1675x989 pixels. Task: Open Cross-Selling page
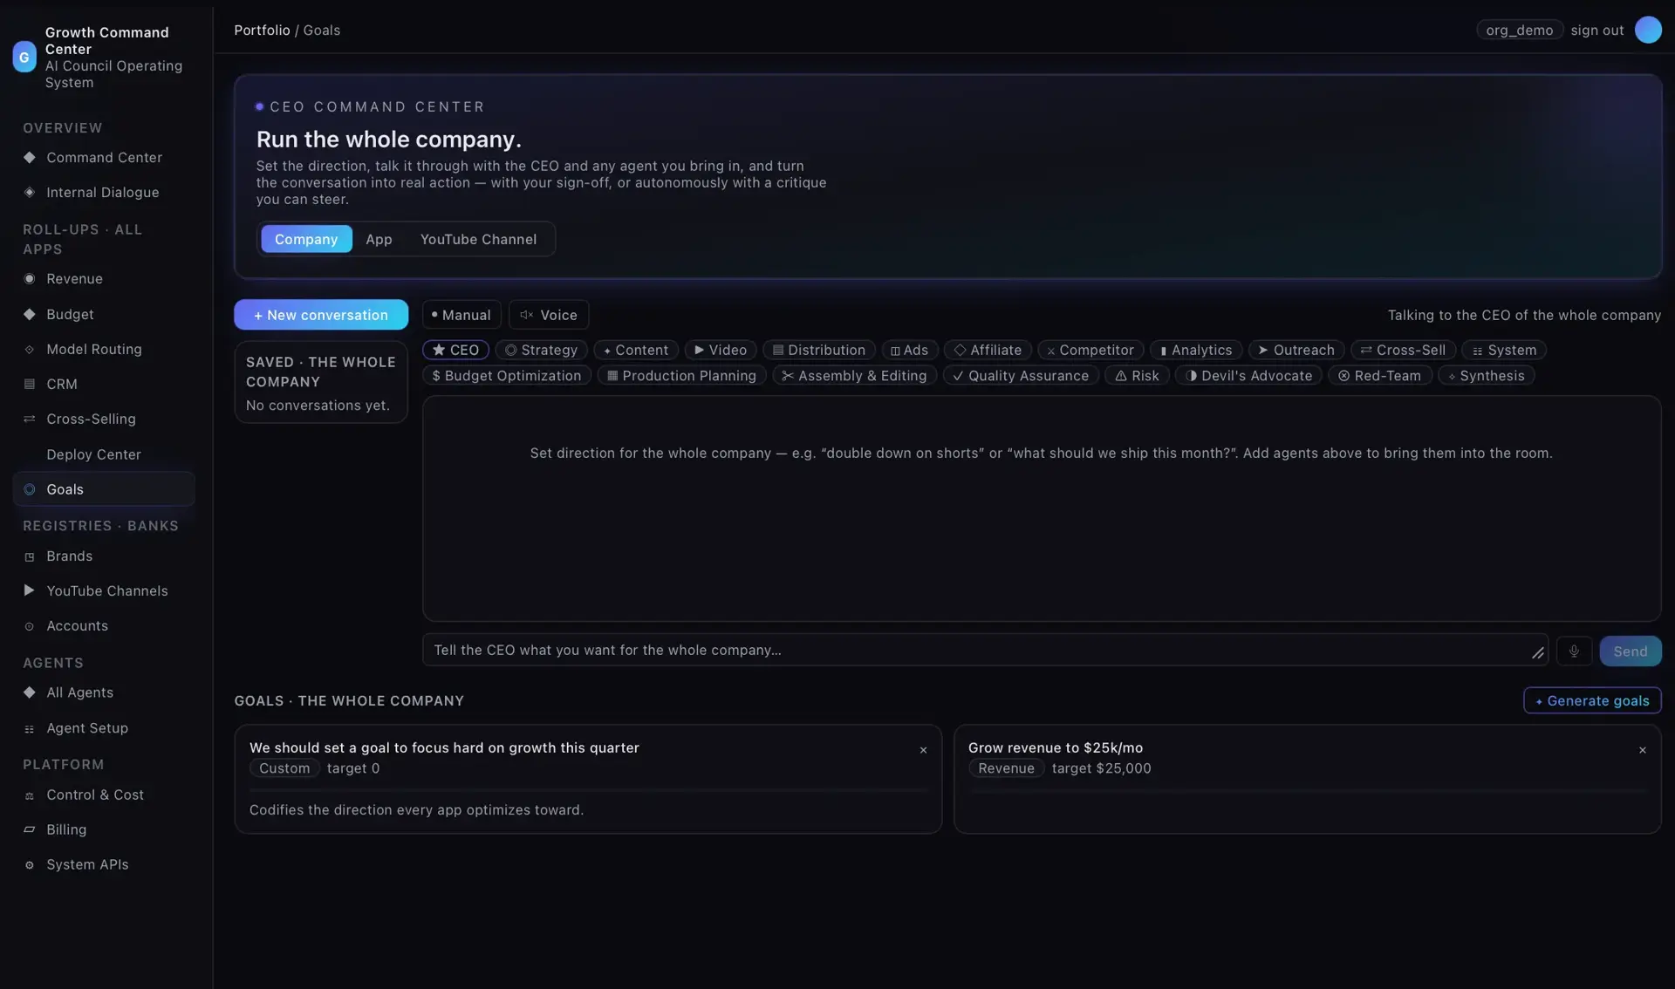pos(104,419)
